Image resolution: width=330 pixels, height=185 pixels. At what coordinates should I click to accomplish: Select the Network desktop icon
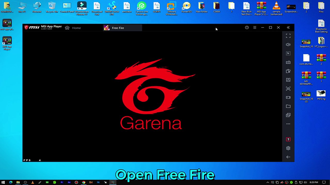coord(37,7)
